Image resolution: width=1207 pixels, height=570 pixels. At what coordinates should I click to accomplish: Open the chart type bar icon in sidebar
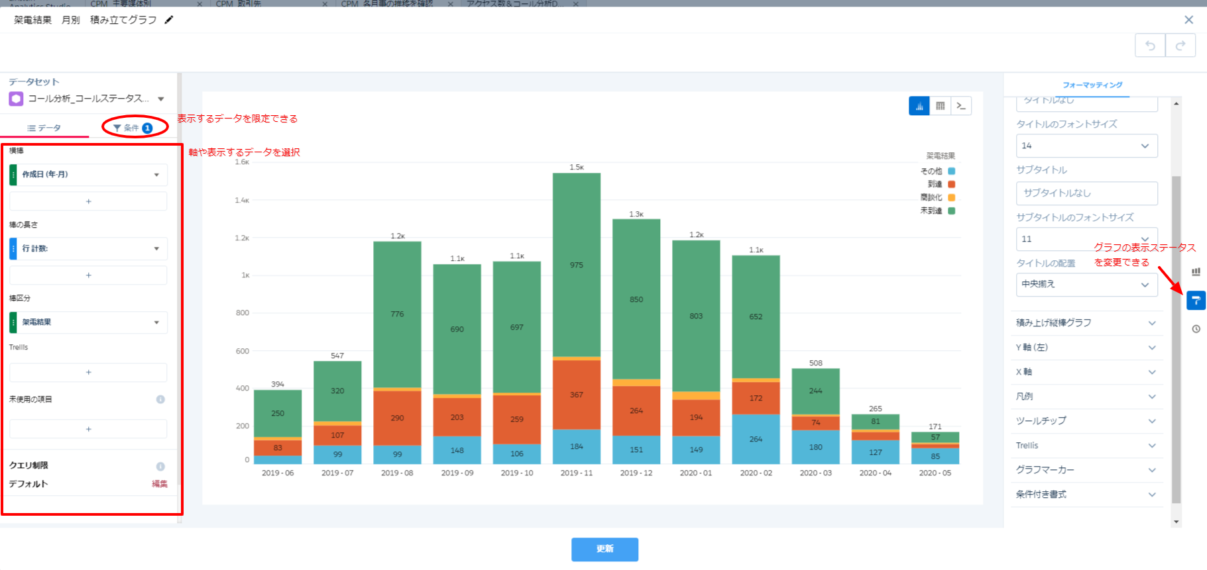pyautogui.click(x=1196, y=271)
